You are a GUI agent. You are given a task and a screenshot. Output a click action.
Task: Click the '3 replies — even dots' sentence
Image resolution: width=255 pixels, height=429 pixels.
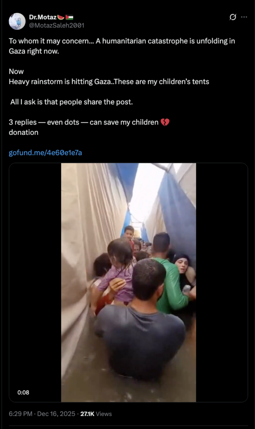(x=84, y=122)
